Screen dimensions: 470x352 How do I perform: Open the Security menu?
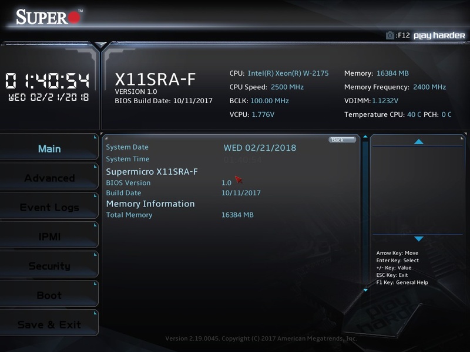pos(49,265)
